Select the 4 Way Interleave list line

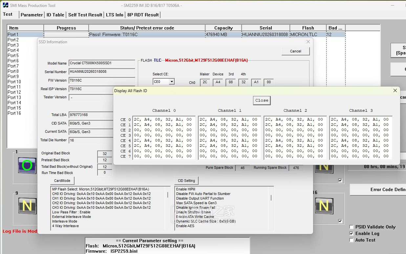point(65,226)
